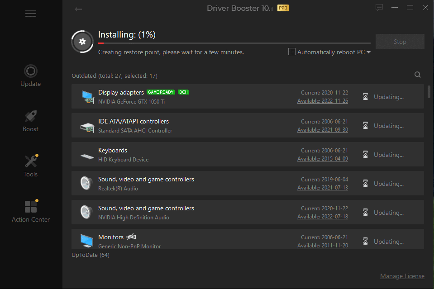Click the spinning install progress gear icon
The image size is (434, 289).
tap(82, 42)
